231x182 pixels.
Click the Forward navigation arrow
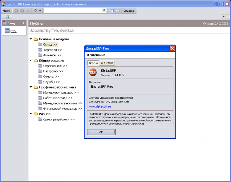tap(22, 10)
